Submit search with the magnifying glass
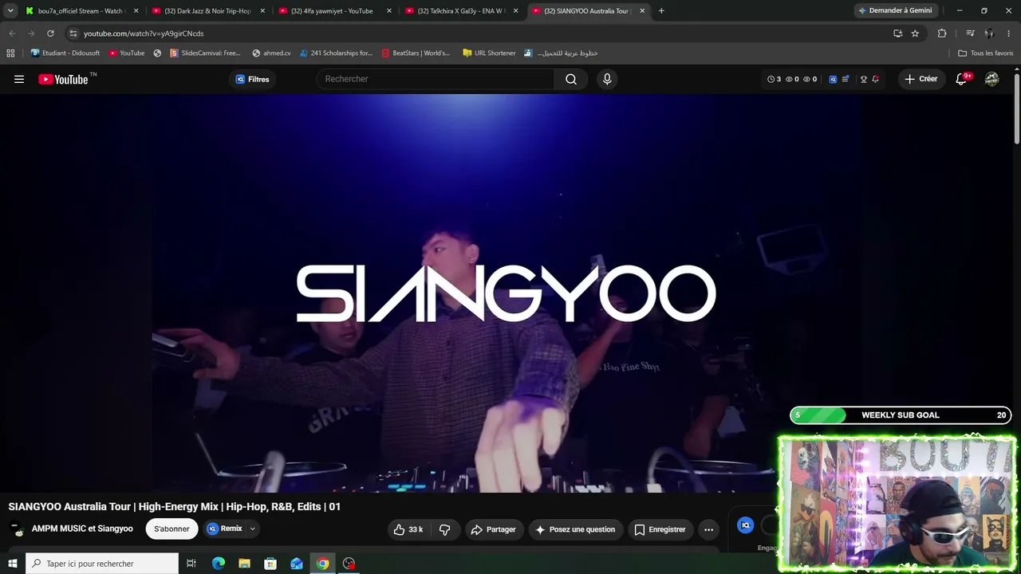 point(571,79)
